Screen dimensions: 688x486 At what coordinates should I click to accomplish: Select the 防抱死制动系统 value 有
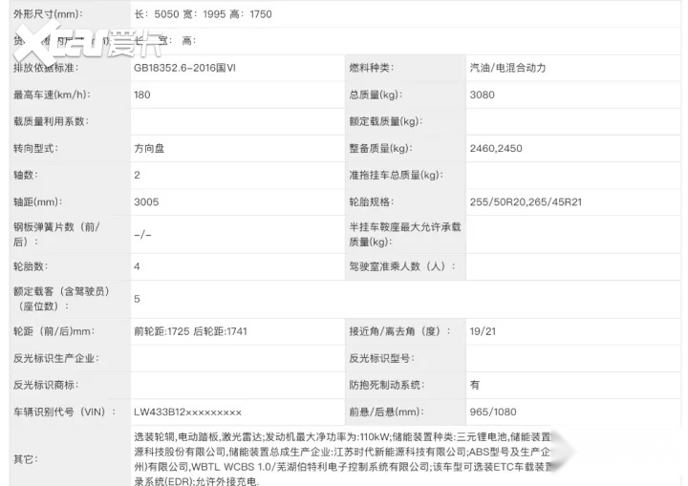[x=475, y=385]
